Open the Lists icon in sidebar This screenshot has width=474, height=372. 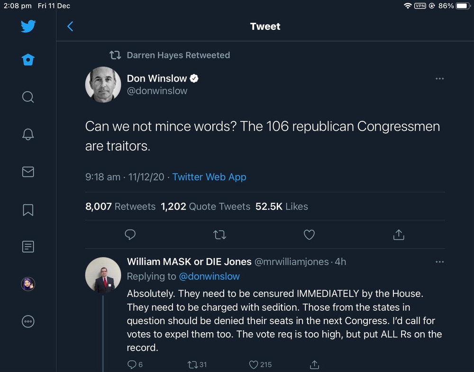click(28, 246)
